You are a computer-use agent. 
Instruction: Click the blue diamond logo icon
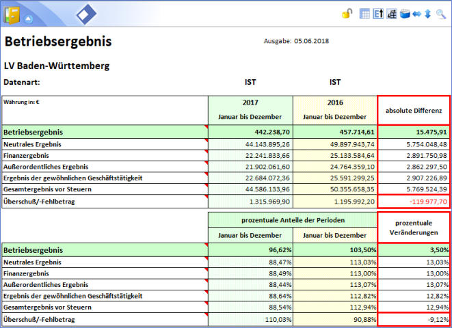point(86,14)
